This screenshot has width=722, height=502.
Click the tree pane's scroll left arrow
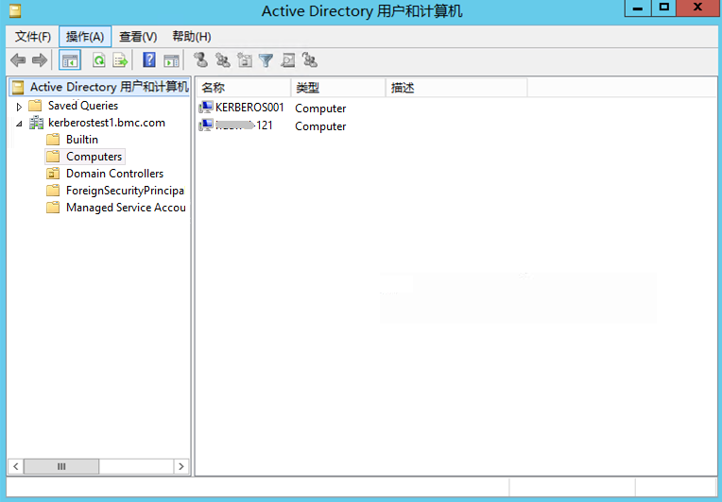pos(16,466)
